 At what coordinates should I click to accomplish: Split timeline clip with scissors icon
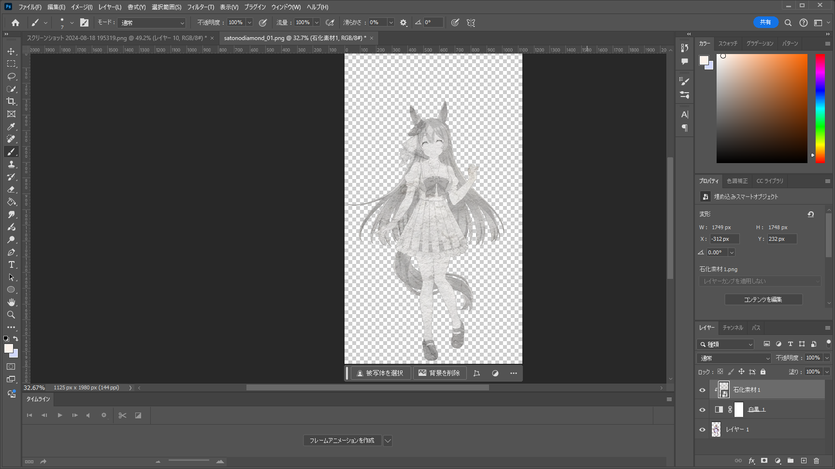coord(122,415)
